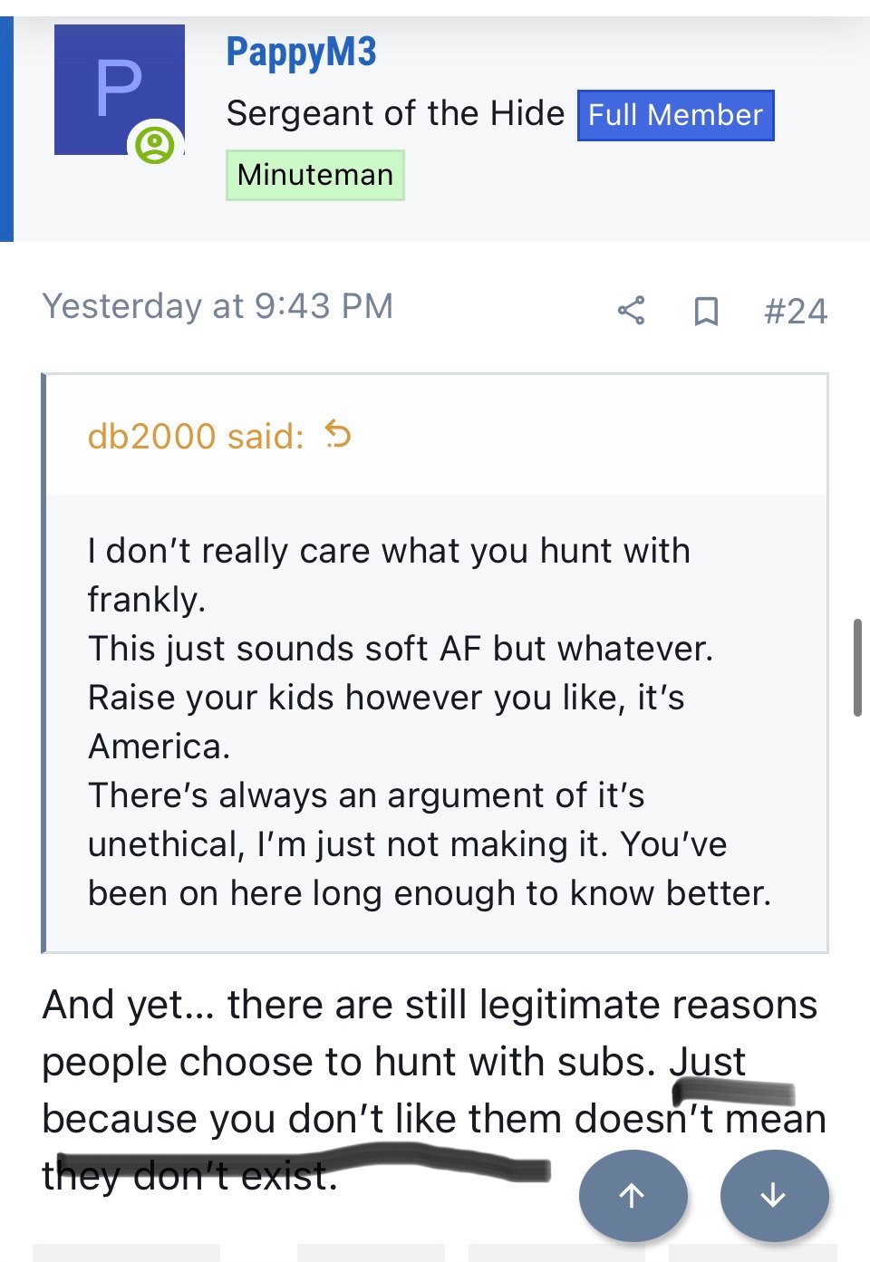
Task: Click the Minuteman badge
Action: (x=314, y=175)
